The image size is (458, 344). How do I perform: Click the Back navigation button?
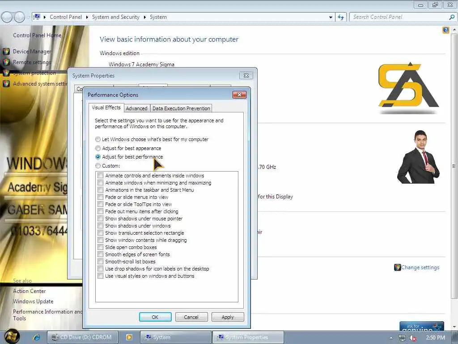(7, 17)
